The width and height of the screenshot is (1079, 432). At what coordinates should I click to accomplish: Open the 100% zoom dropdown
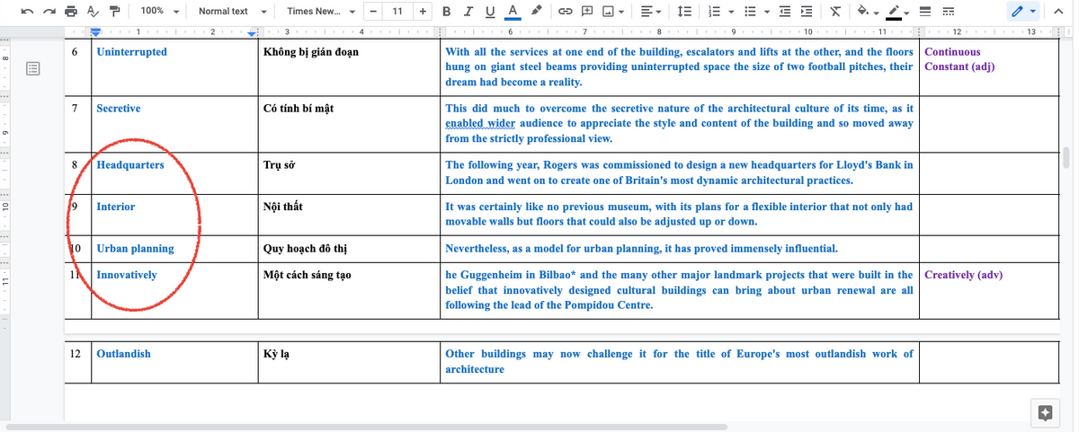click(161, 12)
